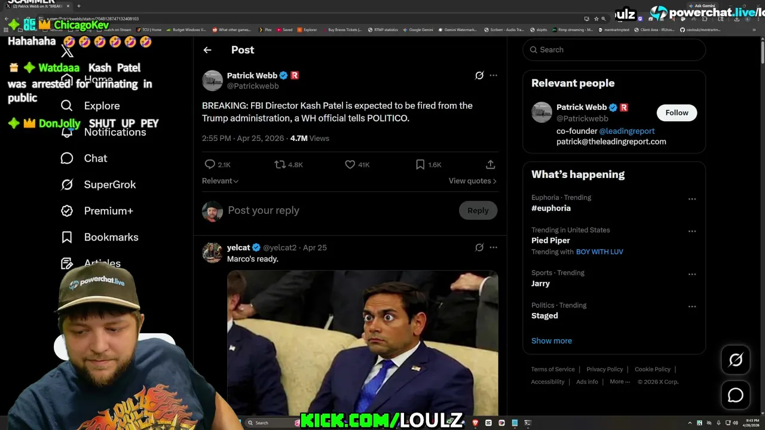Open Premium+ in the sidebar
This screenshot has width=765, height=430.
coord(96,211)
